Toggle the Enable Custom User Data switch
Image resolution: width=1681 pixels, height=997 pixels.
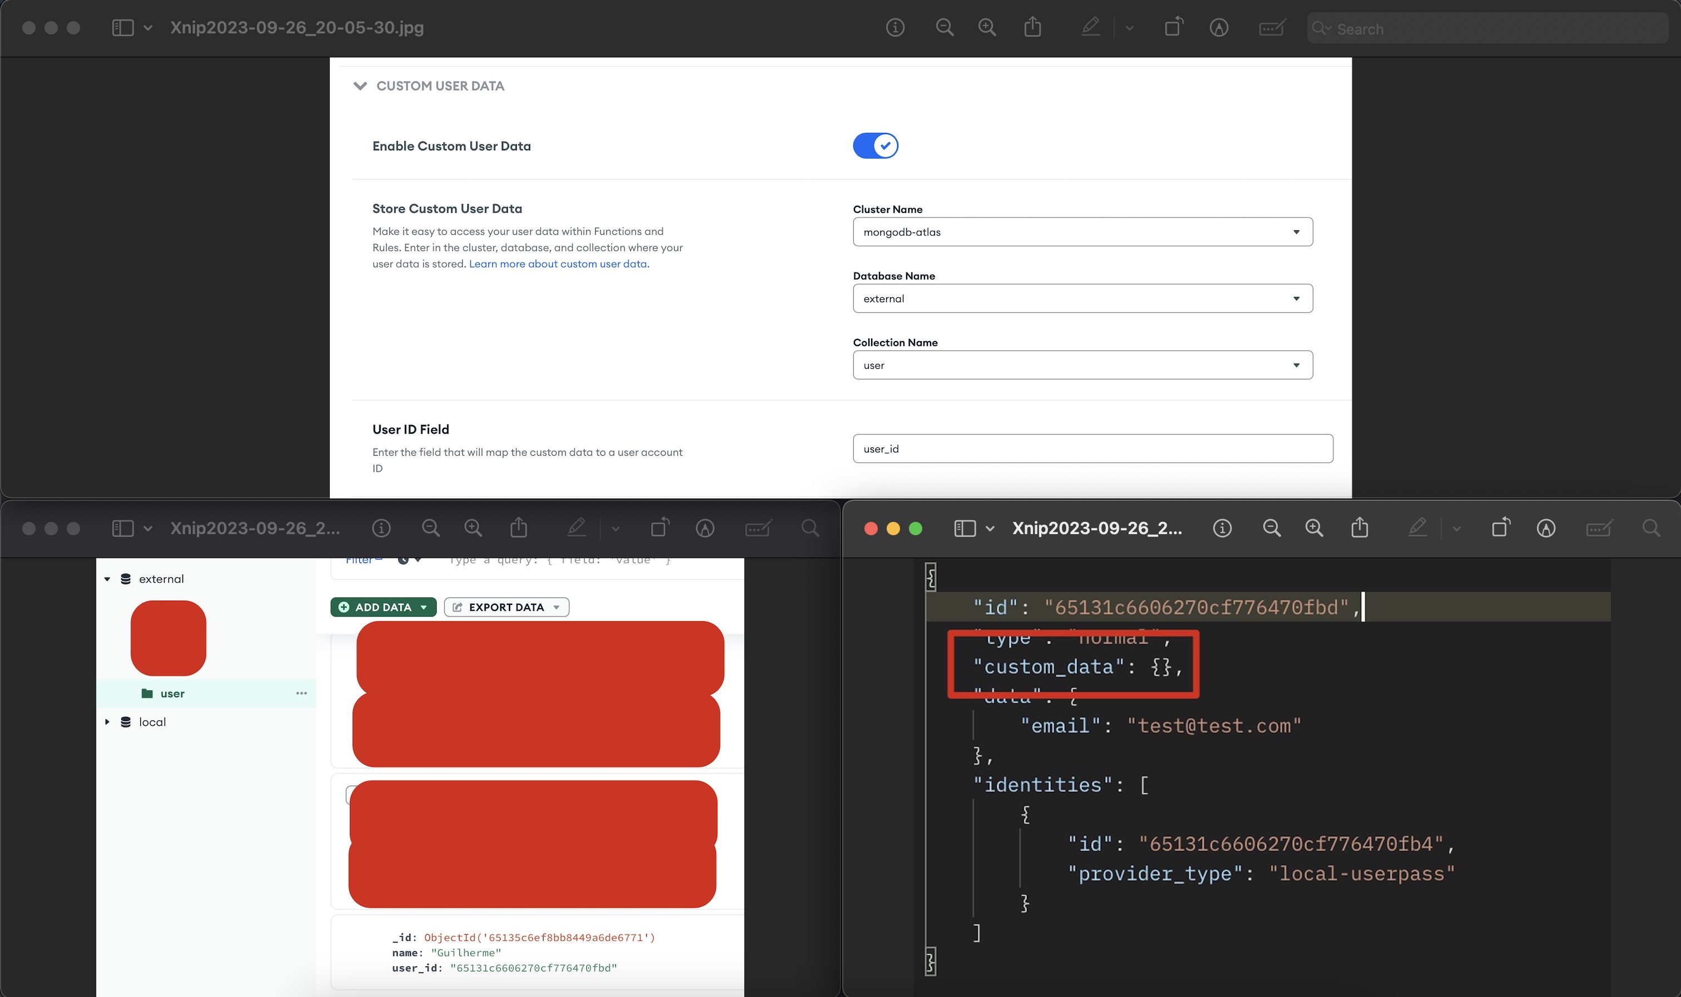point(875,146)
